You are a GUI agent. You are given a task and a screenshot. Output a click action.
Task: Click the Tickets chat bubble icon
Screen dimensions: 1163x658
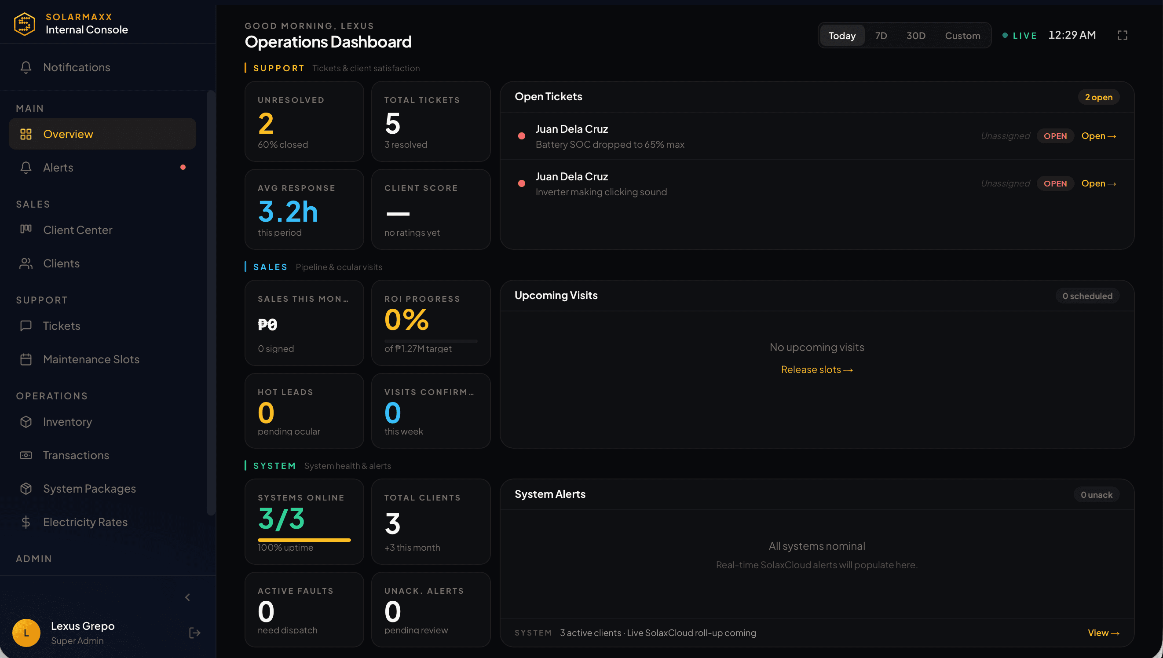pos(26,326)
